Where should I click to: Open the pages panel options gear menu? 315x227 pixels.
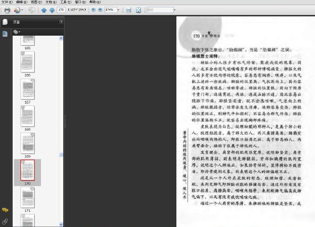pos(16,31)
